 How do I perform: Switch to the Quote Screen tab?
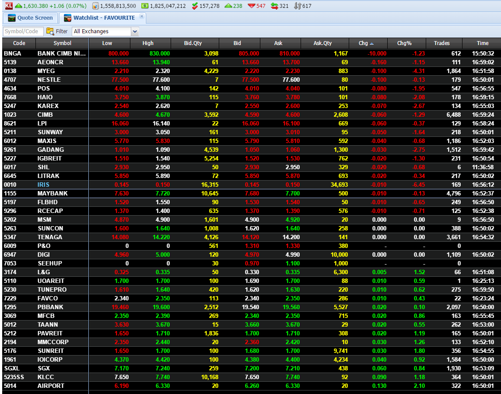[x=30, y=18]
